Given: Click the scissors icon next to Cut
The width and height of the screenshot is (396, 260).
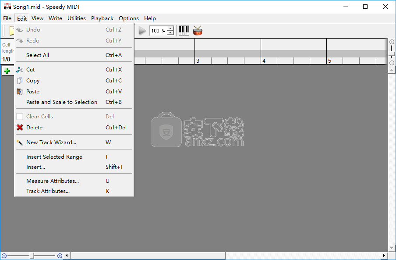Looking at the screenshot, I should click(x=19, y=70).
